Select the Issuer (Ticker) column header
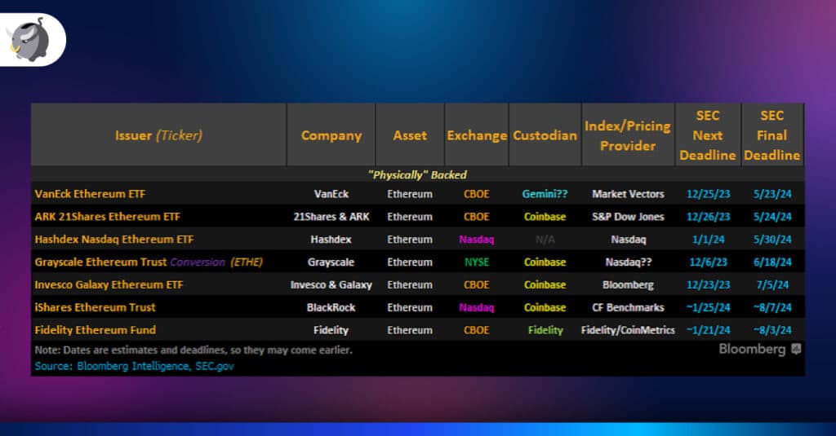Screen dimensions: 836x436 coord(159,135)
